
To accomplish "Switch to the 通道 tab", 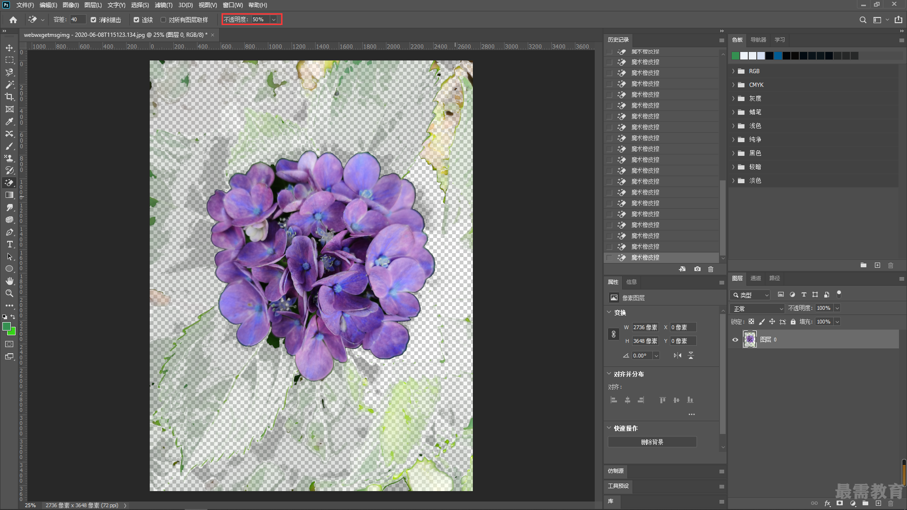I will point(755,278).
